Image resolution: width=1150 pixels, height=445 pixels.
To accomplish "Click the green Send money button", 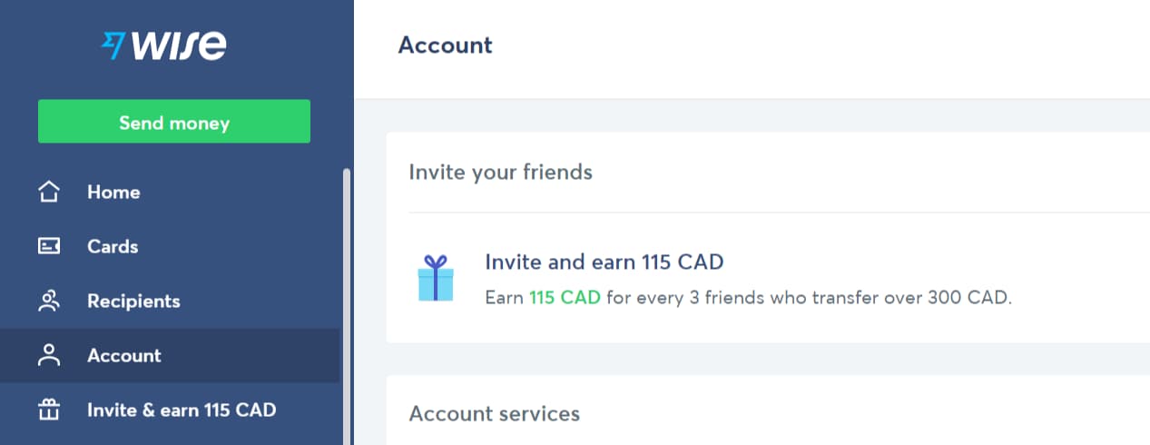I will 174,122.
